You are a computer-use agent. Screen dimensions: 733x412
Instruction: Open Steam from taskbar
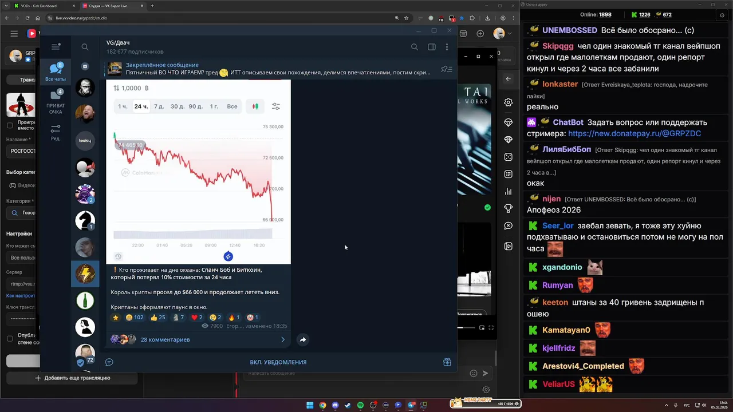348,405
